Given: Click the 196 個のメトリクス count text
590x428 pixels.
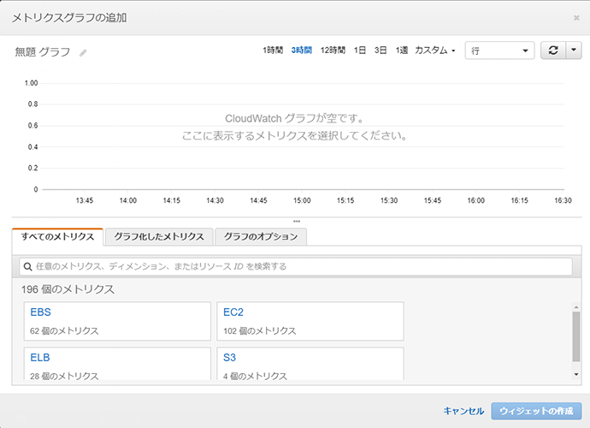Looking at the screenshot, I should (68, 289).
